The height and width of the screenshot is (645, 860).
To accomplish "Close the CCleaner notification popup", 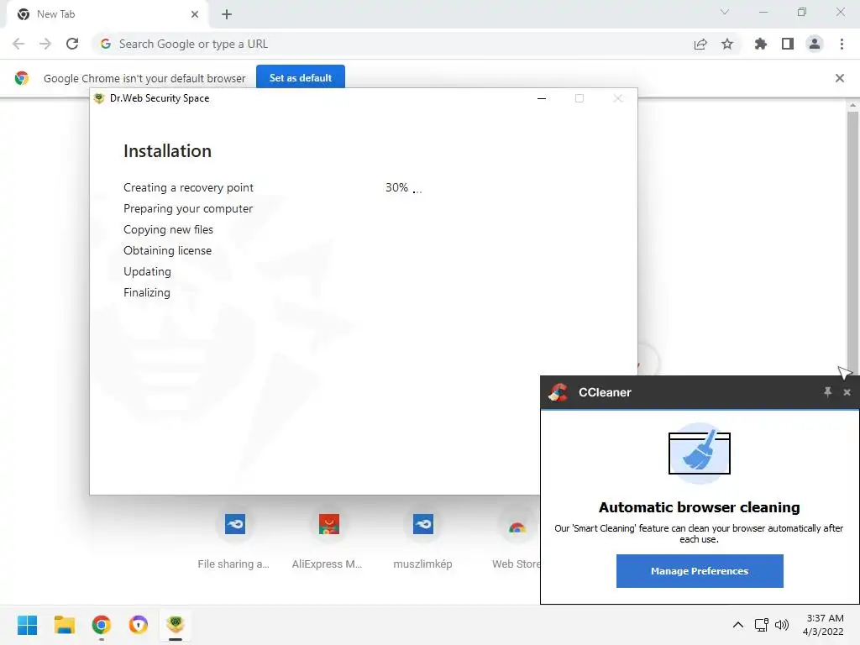I will pos(847,392).
